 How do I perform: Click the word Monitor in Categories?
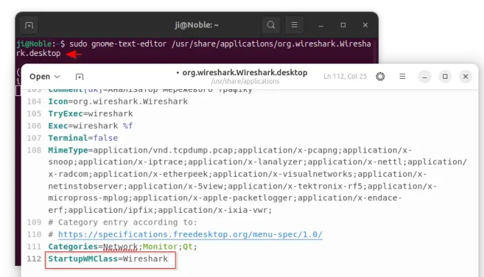(160, 247)
